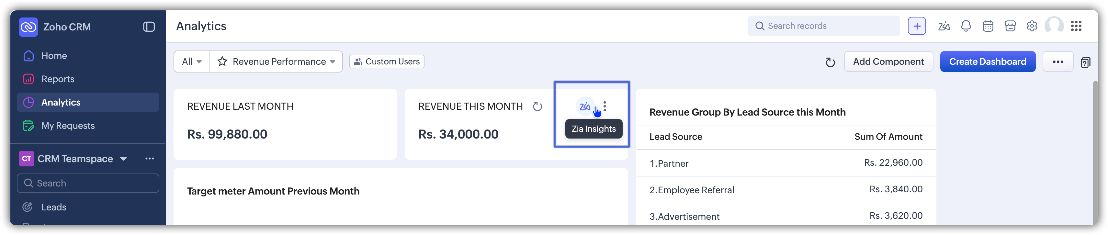Image resolution: width=1108 pixels, height=235 pixels.
Task: Expand the CRM Teamspace switcher
Action: pyautogui.click(x=123, y=159)
